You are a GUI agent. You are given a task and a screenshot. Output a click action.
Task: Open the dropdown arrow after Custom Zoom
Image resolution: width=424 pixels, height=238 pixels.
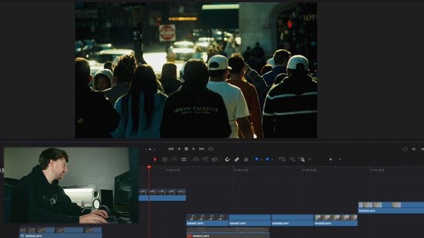click(310, 159)
